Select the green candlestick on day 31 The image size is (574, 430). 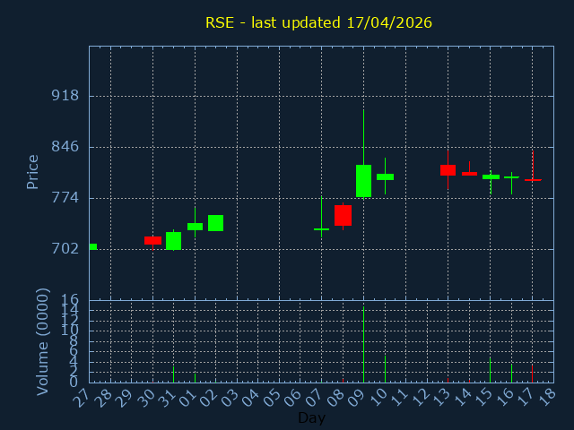tap(173, 241)
